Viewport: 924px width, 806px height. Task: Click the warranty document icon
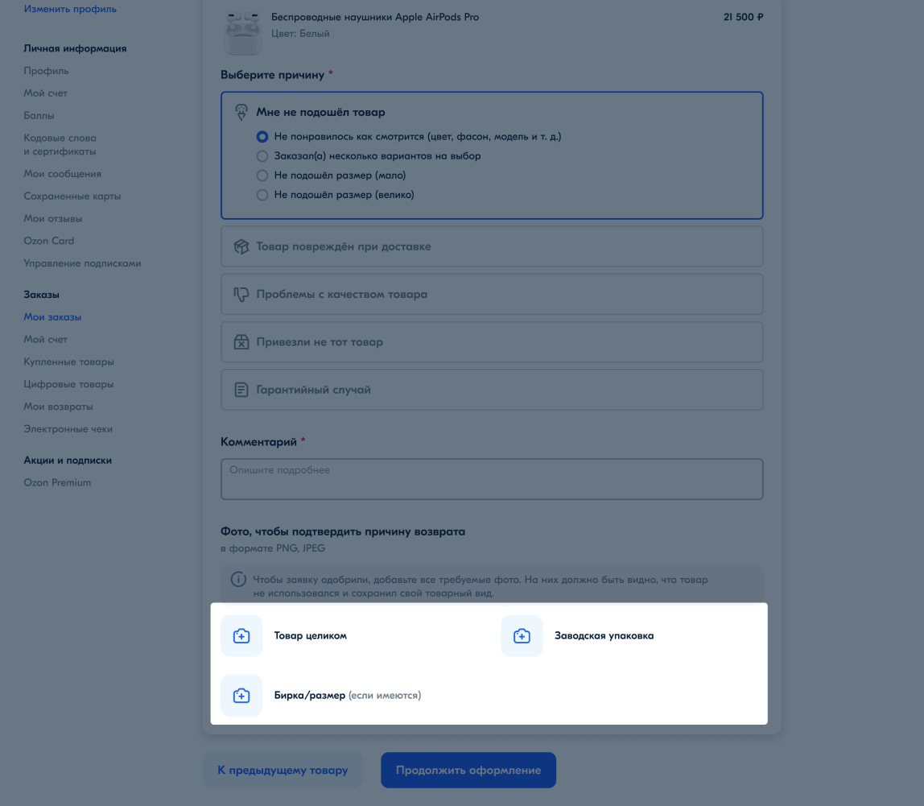coord(241,390)
